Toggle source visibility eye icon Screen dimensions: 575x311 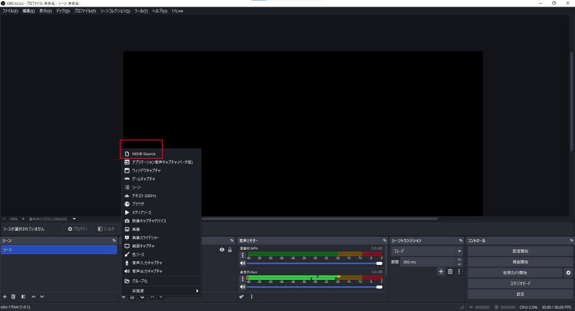pyautogui.click(x=222, y=250)
